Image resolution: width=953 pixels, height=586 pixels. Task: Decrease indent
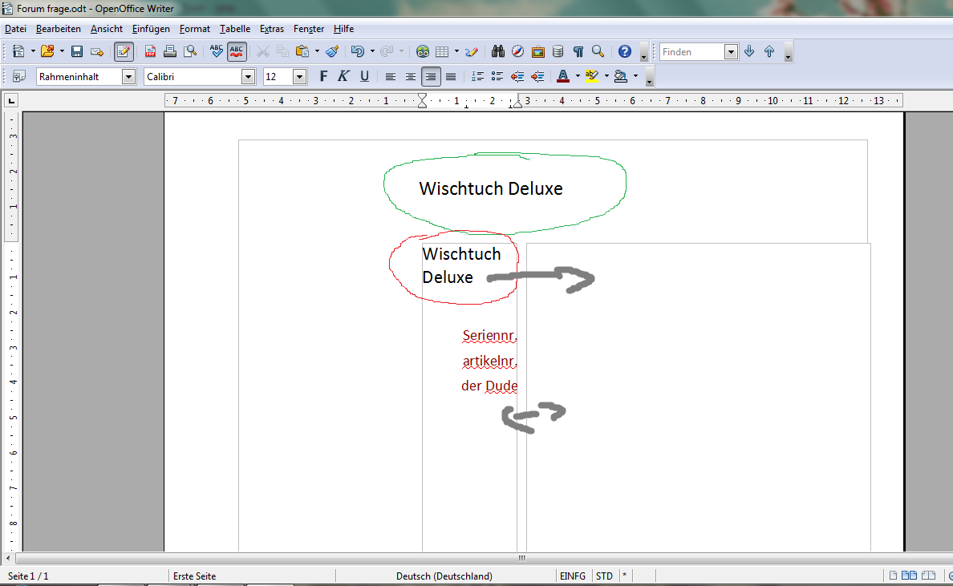coord(517,76)
